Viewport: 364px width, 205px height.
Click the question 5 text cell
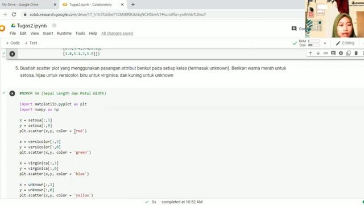coord(151,72)
